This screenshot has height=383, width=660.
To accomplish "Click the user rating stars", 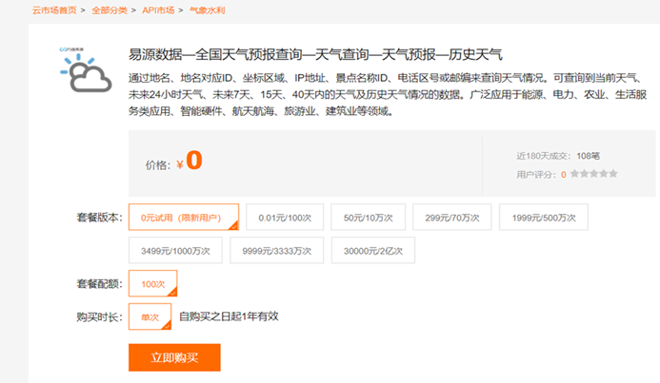I will point(594,174).
